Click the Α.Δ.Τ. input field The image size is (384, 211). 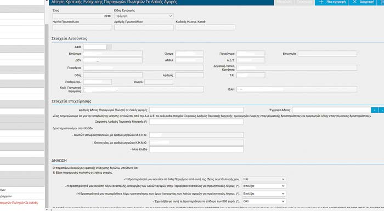251,60
